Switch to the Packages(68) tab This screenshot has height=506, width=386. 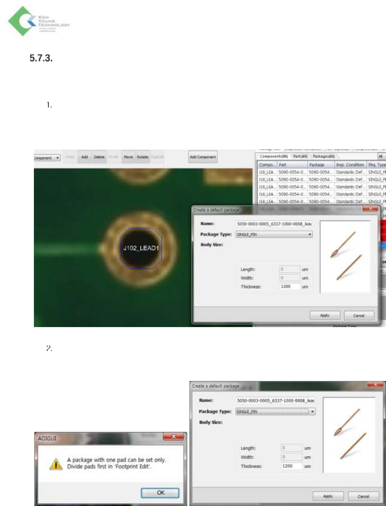tap(323, 156)
